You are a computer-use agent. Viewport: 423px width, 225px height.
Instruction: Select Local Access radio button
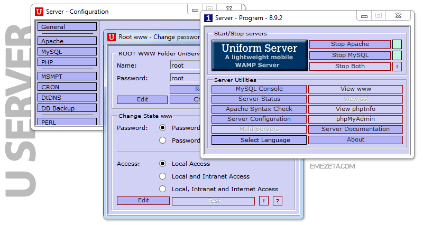[x=162, y=164]
